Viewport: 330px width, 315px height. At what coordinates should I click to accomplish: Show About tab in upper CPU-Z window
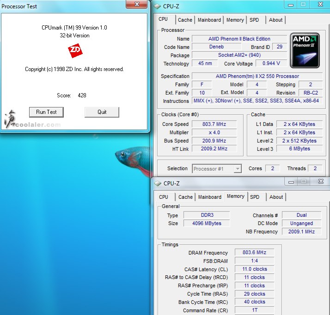tap(276, 20)
